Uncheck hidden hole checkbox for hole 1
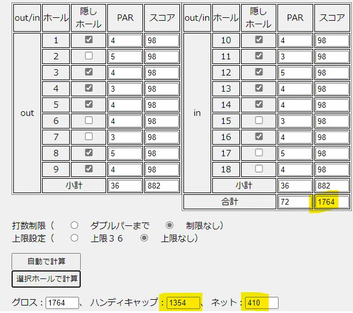The width and height of the screenshot is (353, 313). [x=89, y=40]
